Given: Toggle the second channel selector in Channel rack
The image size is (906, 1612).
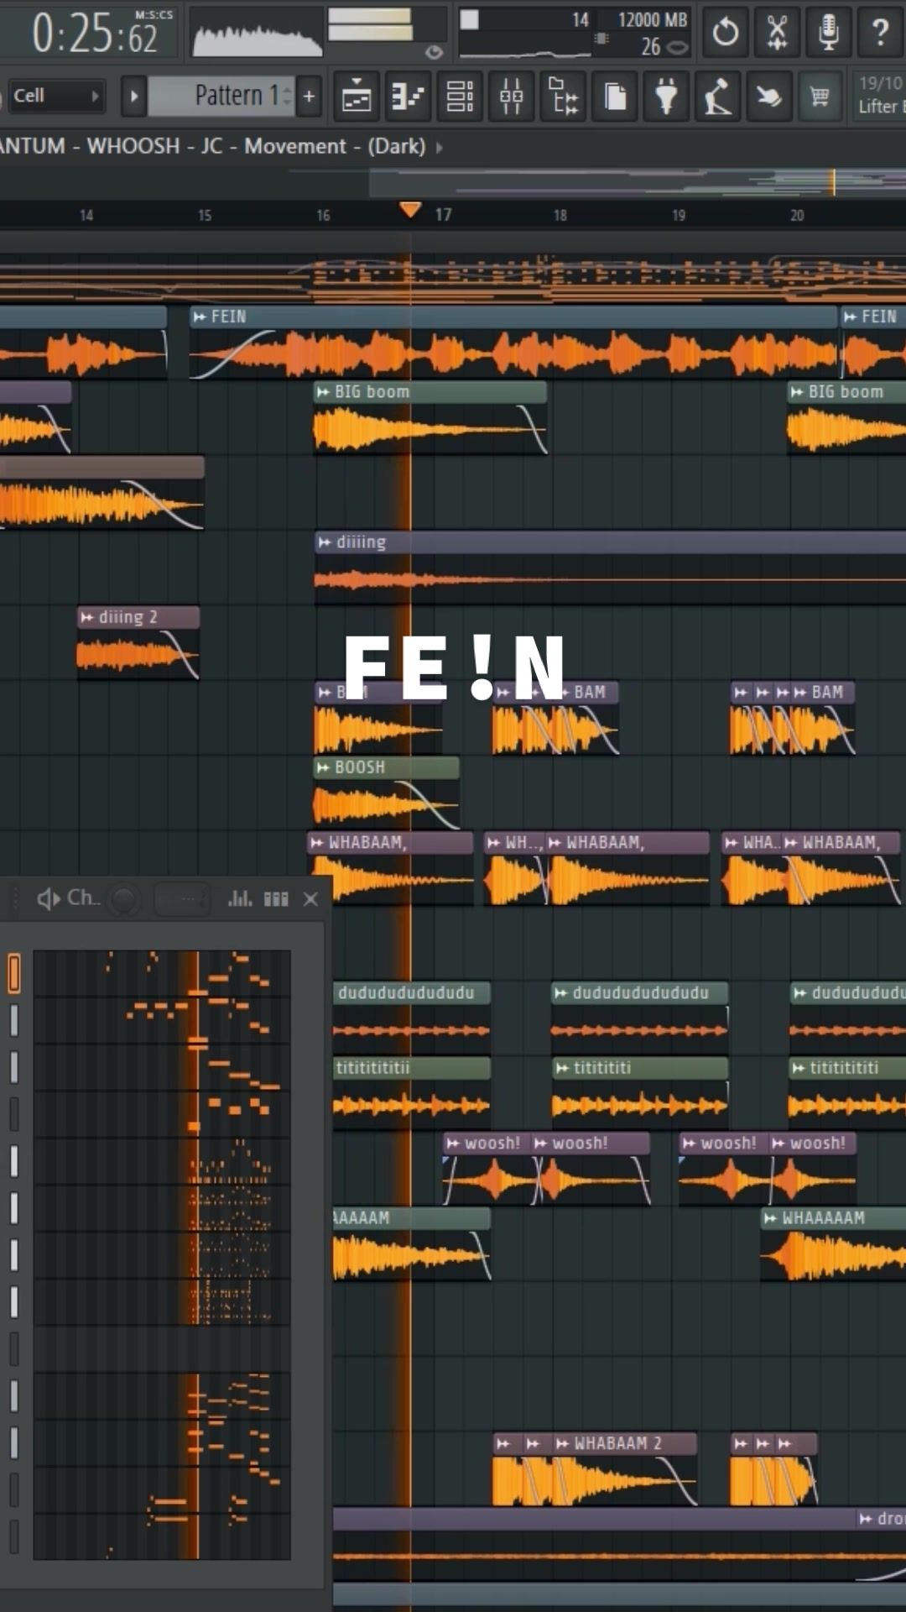Looking at the screenshot, I should point(14,1020).
